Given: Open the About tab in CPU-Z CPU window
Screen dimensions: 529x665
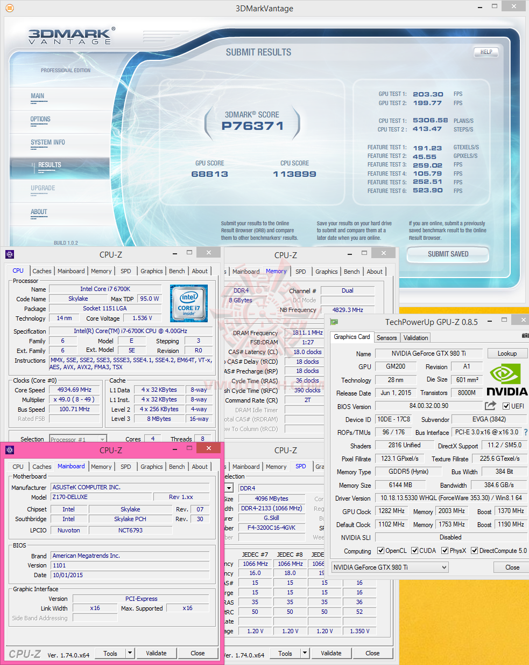Looking at the screenshot, I should click(x=200, y=271).
